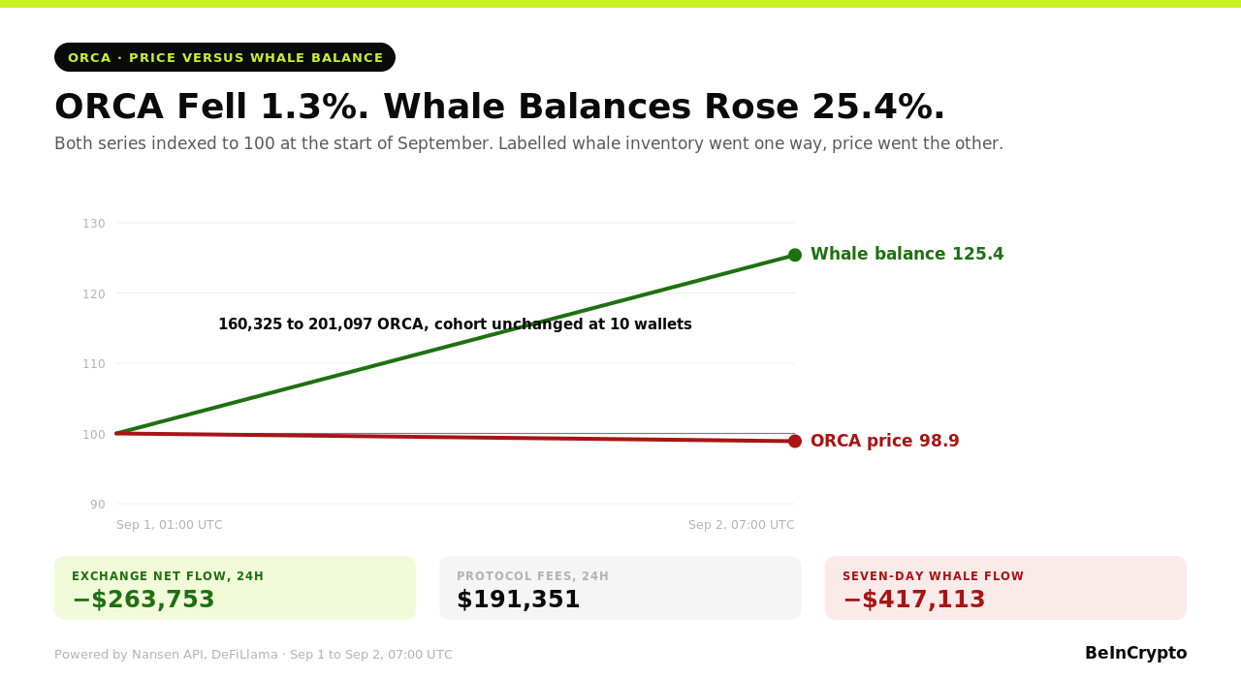Click the Powered by Nansen API source line

(x=253, y=655)
